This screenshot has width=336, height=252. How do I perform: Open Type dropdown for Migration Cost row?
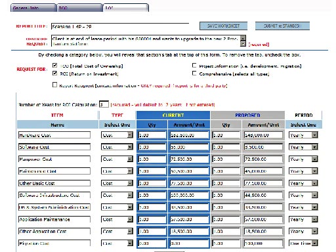click(x=117, y=243)
